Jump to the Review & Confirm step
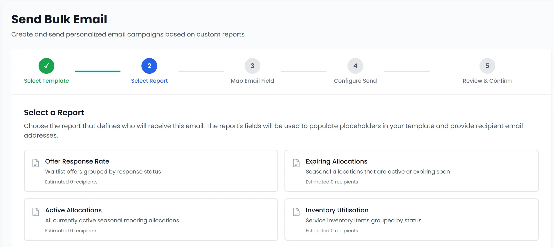Viewport: 554px width, 247px height. point(487,81)
